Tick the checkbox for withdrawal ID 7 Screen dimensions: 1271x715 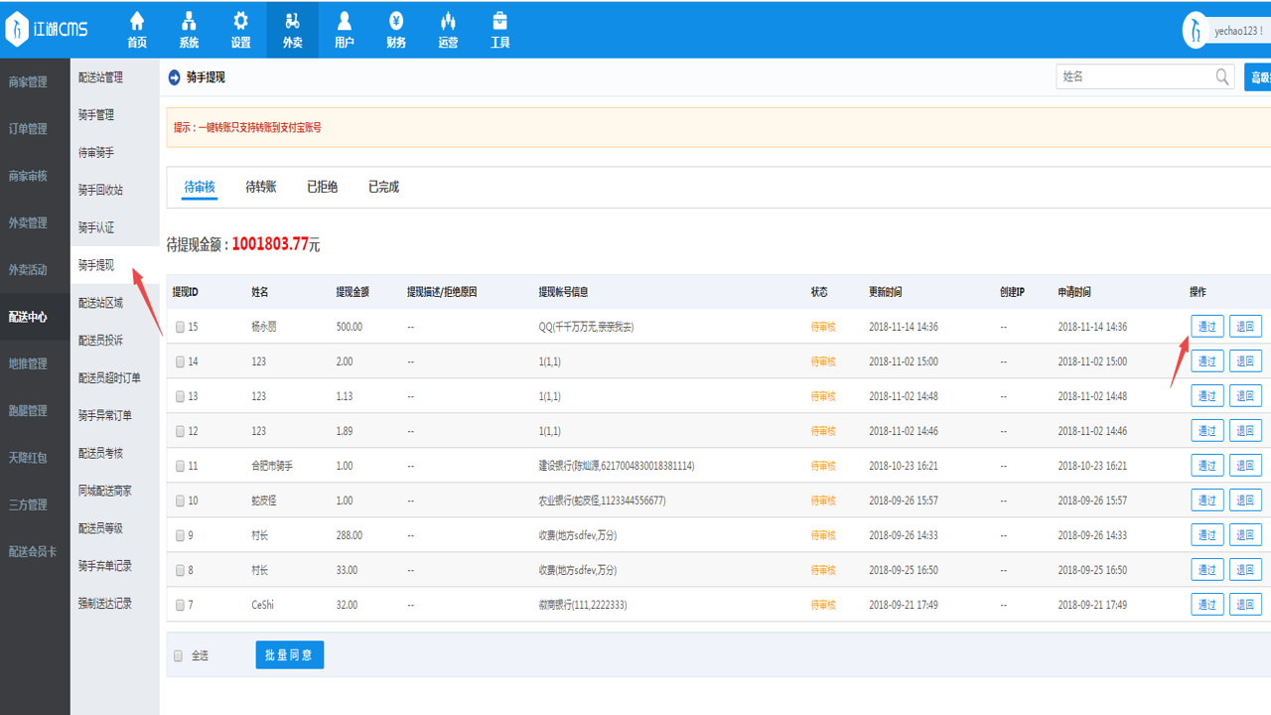tap(180, 605)
